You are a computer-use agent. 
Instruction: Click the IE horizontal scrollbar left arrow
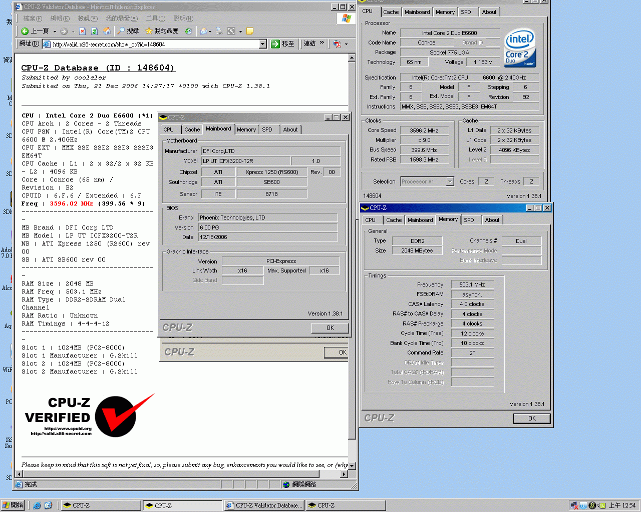click(x=20, y=474)
